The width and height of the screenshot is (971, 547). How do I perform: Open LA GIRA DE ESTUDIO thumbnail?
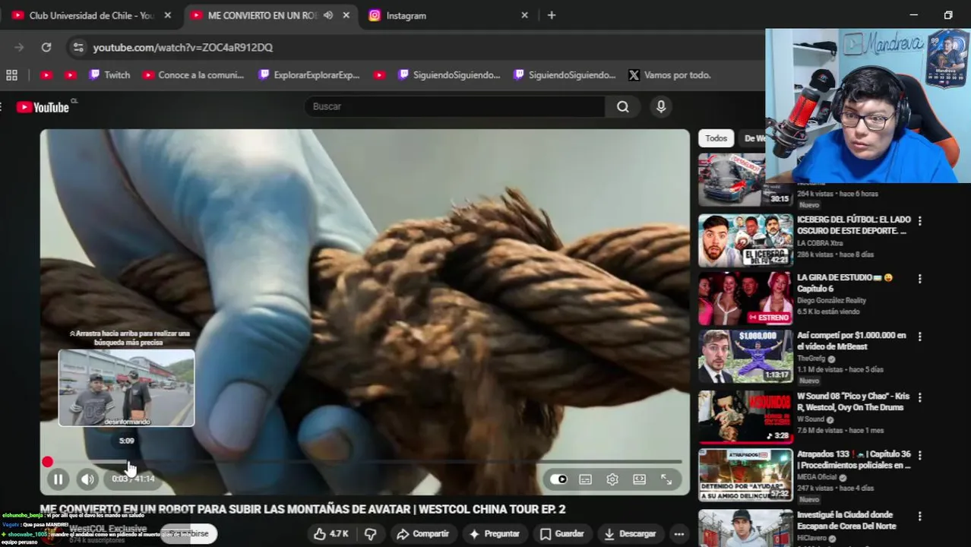pyautogui.click(x=745, y=299)
